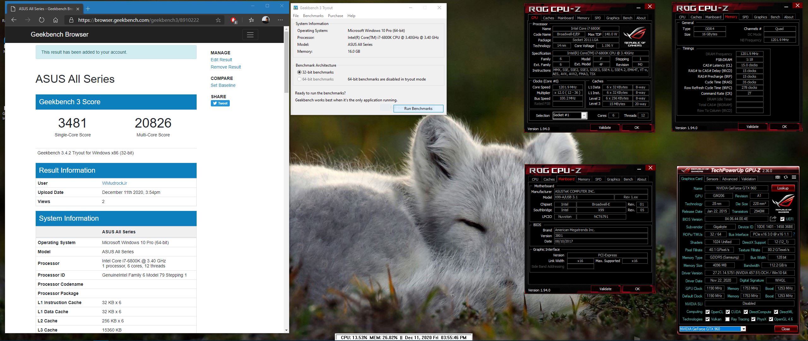This screenshot has width=808, height=341.
Task: Open the browser Favorites list
Action: [251, 20]
